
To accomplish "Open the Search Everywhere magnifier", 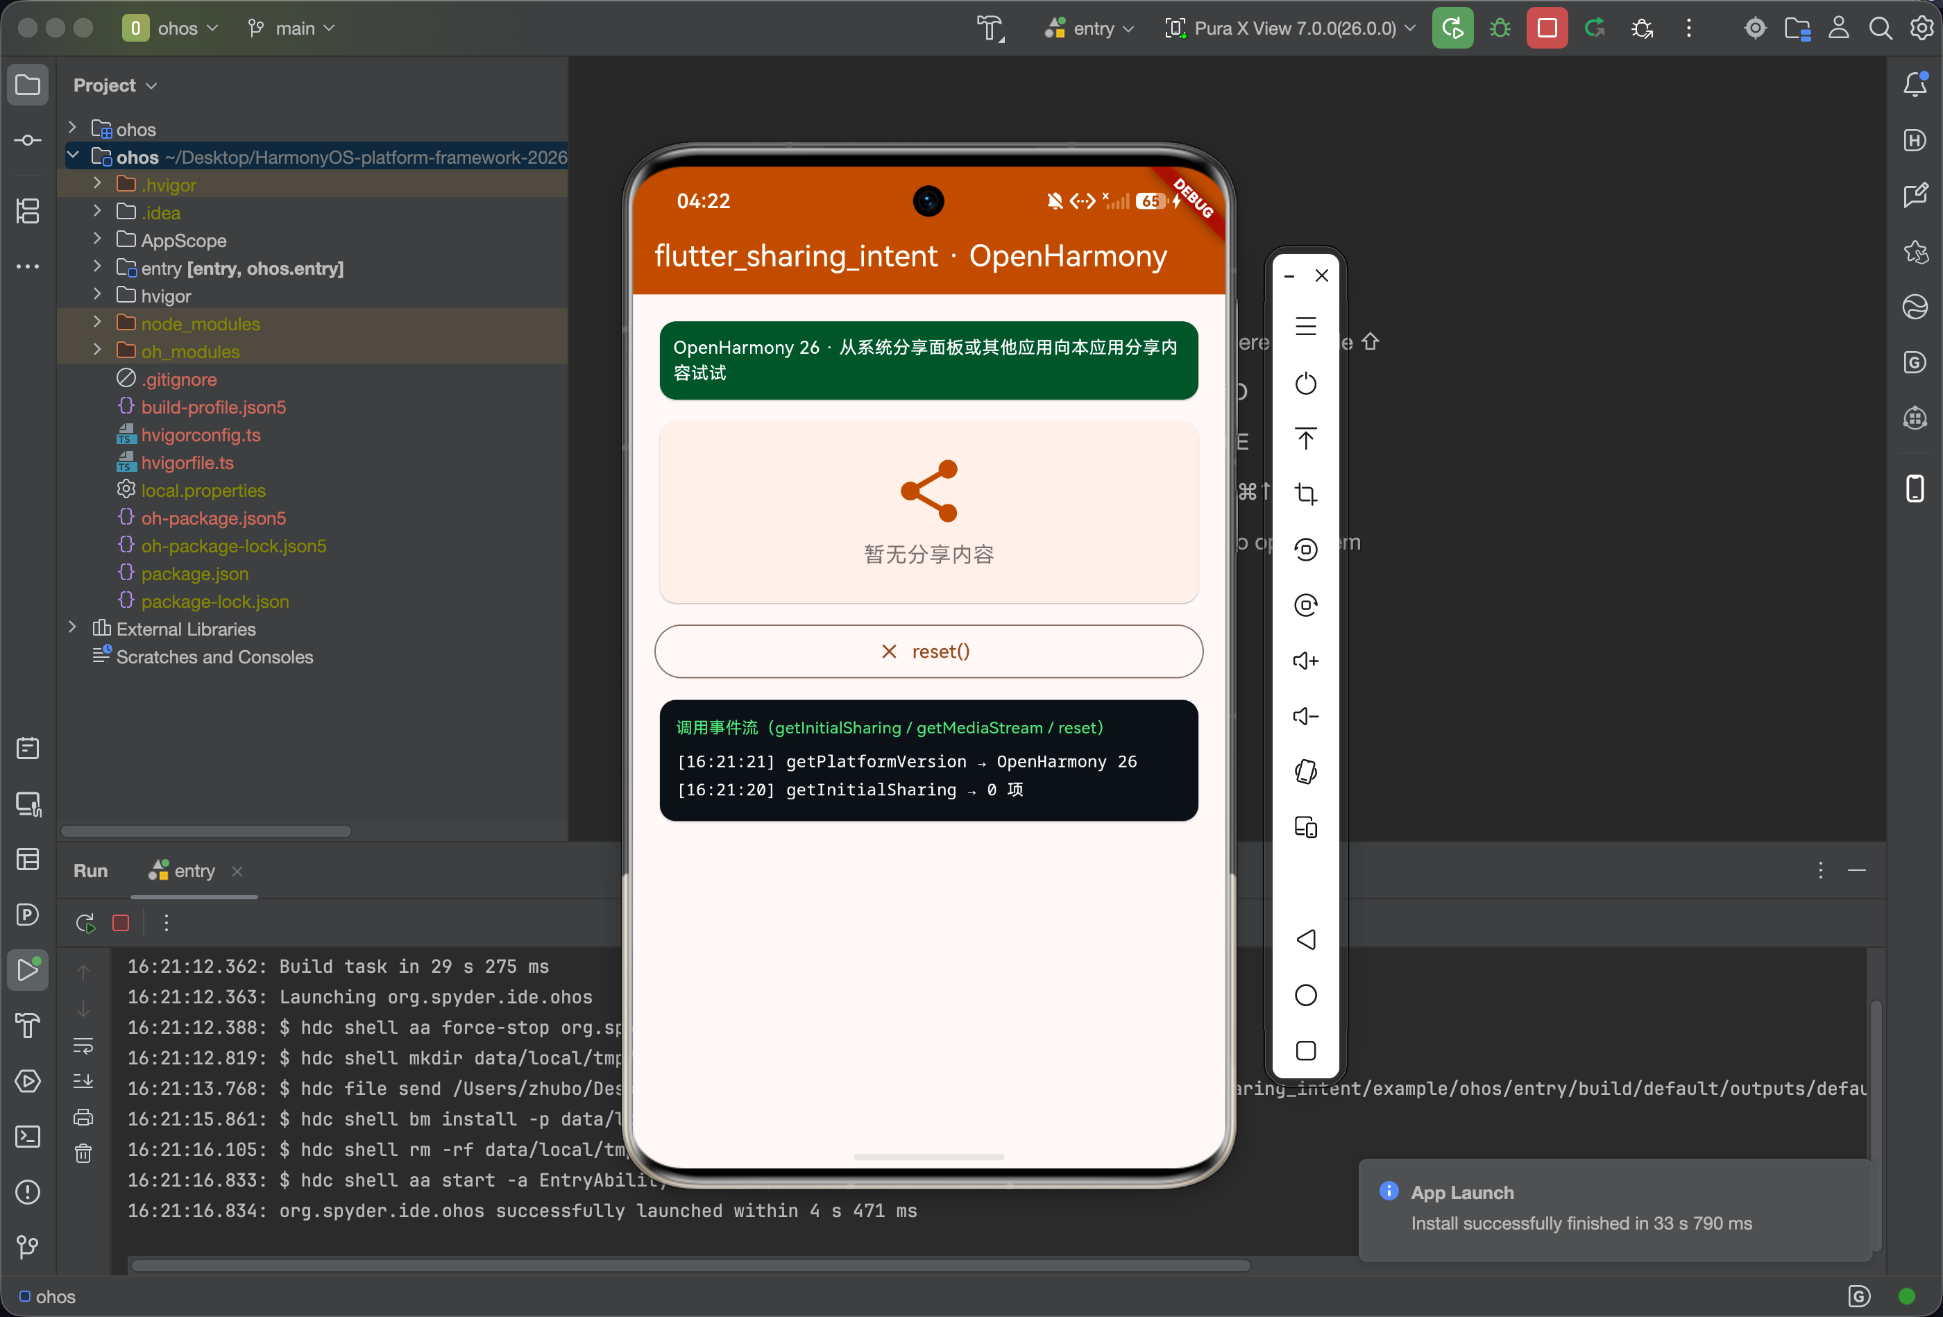I will (x=1879, y=28).
